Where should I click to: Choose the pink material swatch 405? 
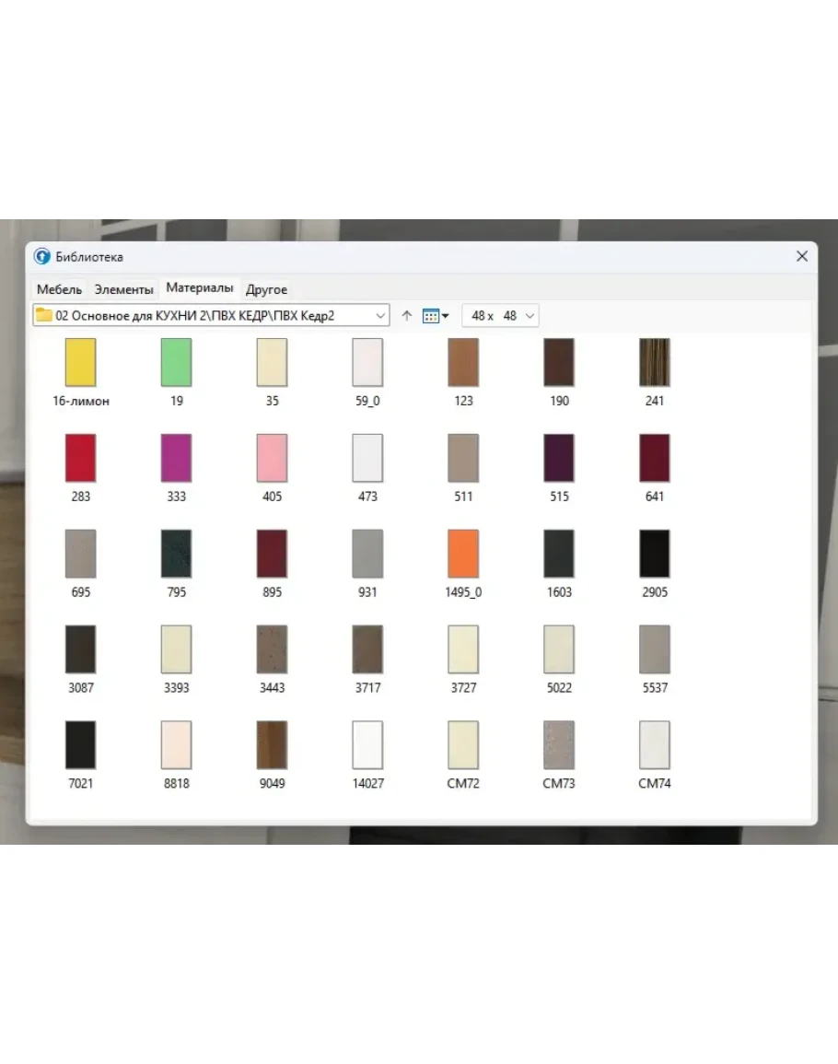coord(273,458)
